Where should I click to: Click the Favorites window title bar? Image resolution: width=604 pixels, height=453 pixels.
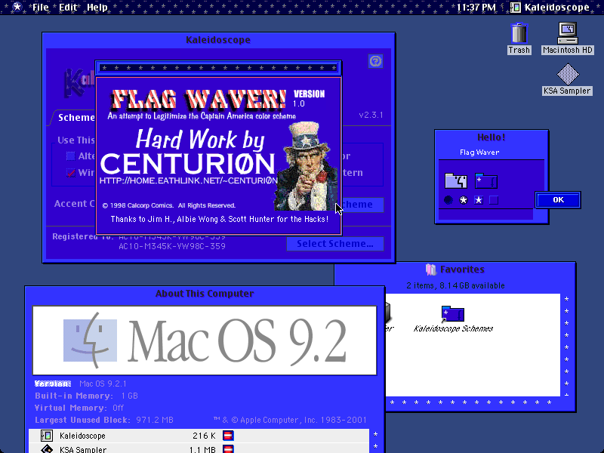(455, 270)
